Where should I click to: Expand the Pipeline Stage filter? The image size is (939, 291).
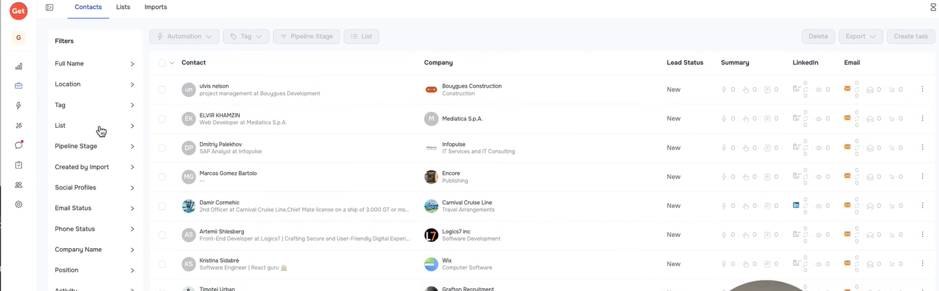tap(95, 147)
